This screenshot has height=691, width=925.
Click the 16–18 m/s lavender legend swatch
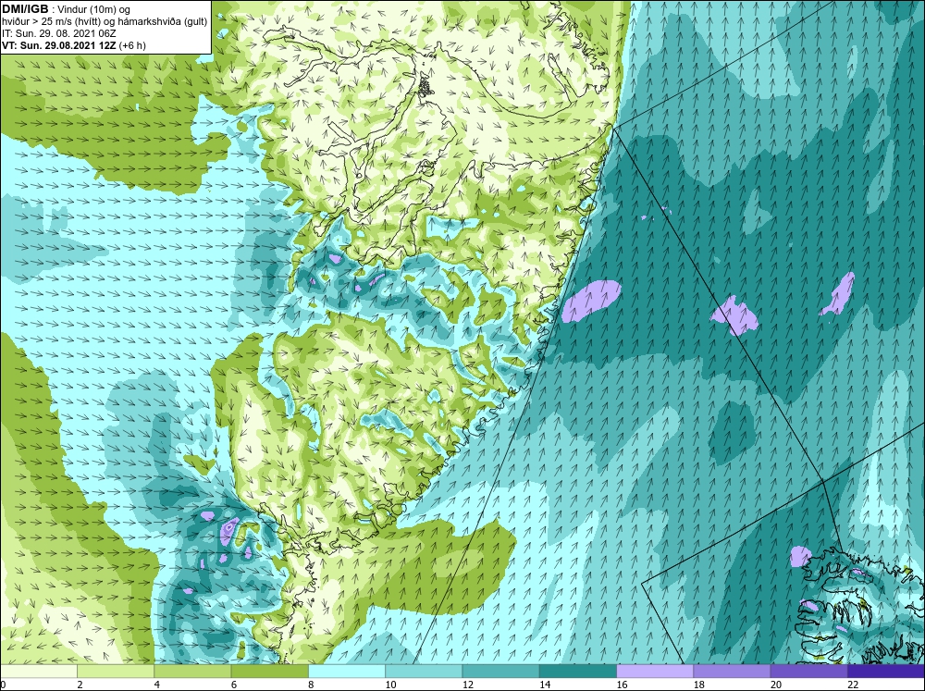pos(655,672)
